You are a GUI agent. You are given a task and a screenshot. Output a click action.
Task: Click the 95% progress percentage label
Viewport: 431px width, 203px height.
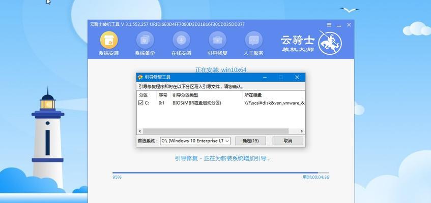click(117, 177)
